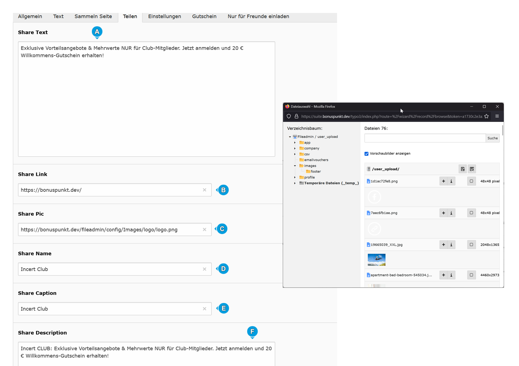Open Gutschein tab
Image resolution: width=519 pixels, height=366 pixels.
pos(204,17)
